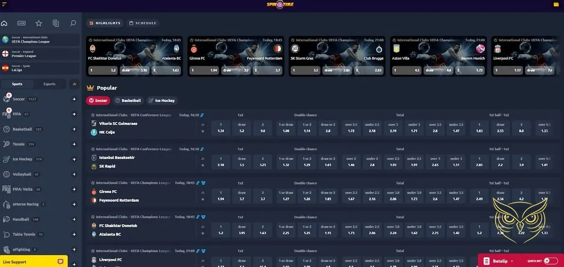Click the SpinTime logo

click(280, 5)
